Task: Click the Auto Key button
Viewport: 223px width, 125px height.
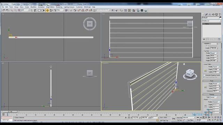Action: pyautogui.click(x=179, y=117)
